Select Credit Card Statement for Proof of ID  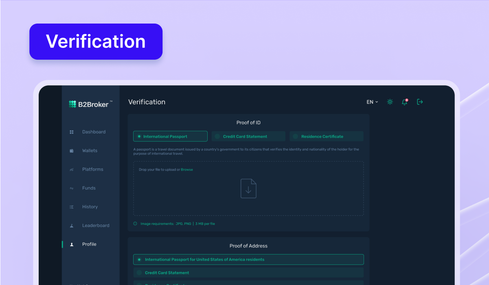(248, 136)
